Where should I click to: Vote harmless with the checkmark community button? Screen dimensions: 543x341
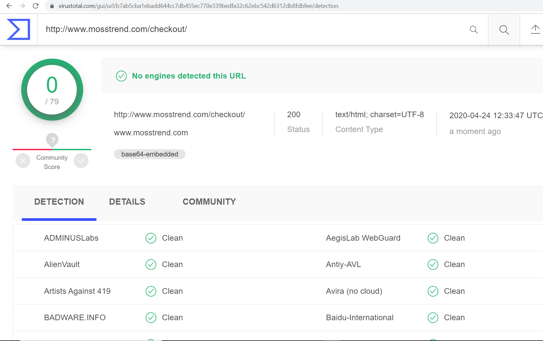(81, 161)
